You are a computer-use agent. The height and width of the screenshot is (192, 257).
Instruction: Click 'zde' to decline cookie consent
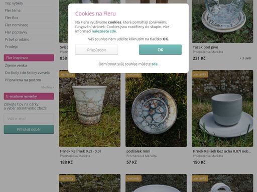point(155,64)
